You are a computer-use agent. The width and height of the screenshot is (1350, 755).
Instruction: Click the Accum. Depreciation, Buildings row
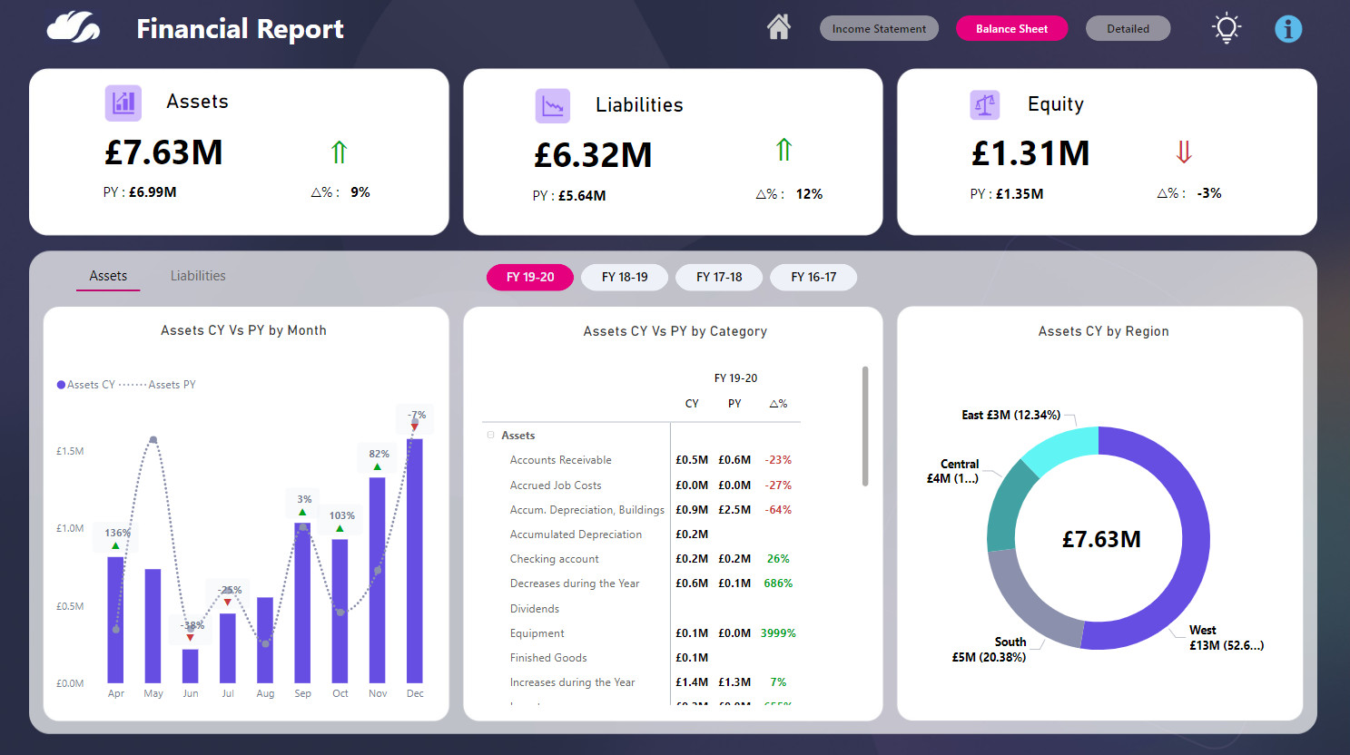641,510
